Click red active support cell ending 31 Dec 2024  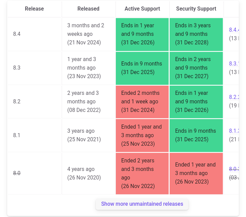click(142, 102)
